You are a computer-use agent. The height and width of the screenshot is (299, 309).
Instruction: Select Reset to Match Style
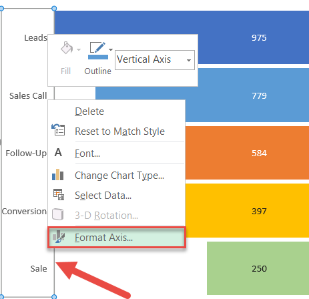tap(119, 131)
